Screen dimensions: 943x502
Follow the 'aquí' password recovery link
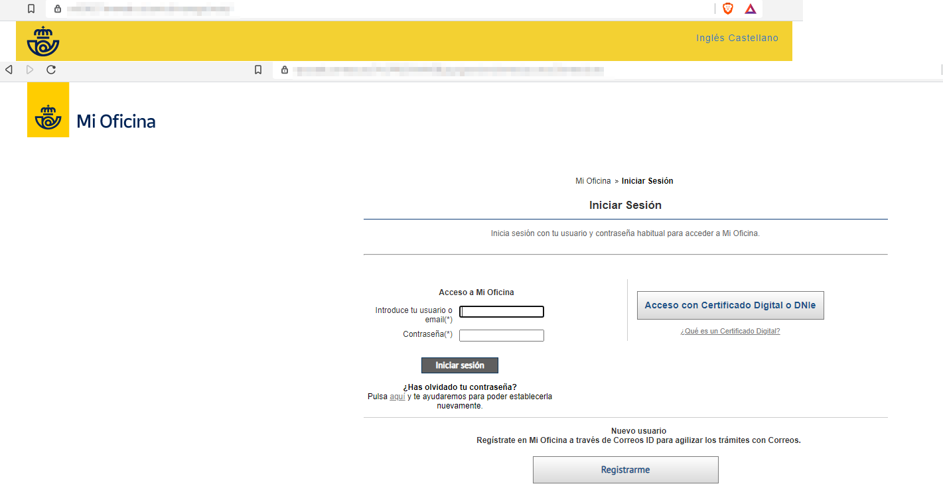pyautogui.click(x=397, y=397)
